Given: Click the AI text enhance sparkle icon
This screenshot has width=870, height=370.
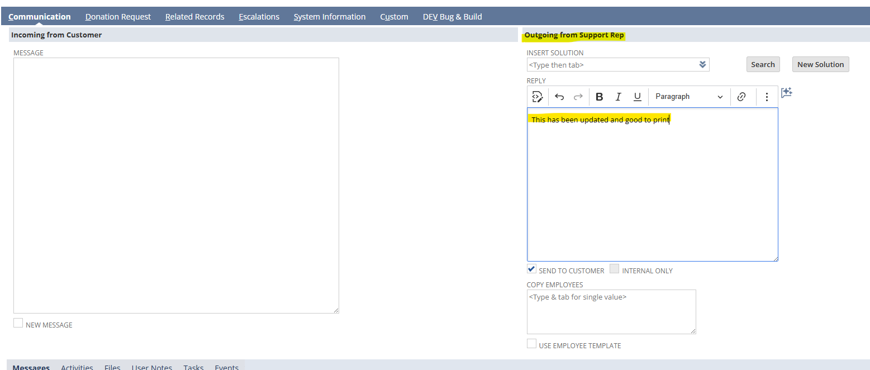Looking at the screenshot, I should click(787, 93).
